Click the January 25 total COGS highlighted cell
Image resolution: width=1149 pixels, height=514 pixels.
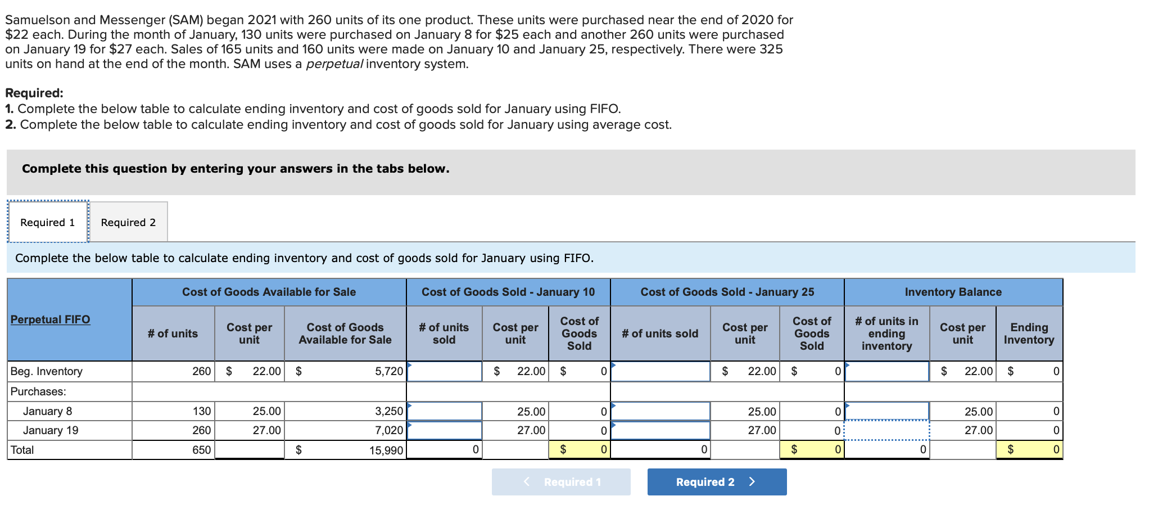812,449
